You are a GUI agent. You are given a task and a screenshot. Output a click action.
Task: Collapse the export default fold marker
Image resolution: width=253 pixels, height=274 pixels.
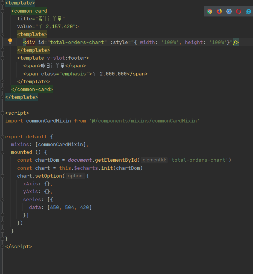tap(2, 137)
